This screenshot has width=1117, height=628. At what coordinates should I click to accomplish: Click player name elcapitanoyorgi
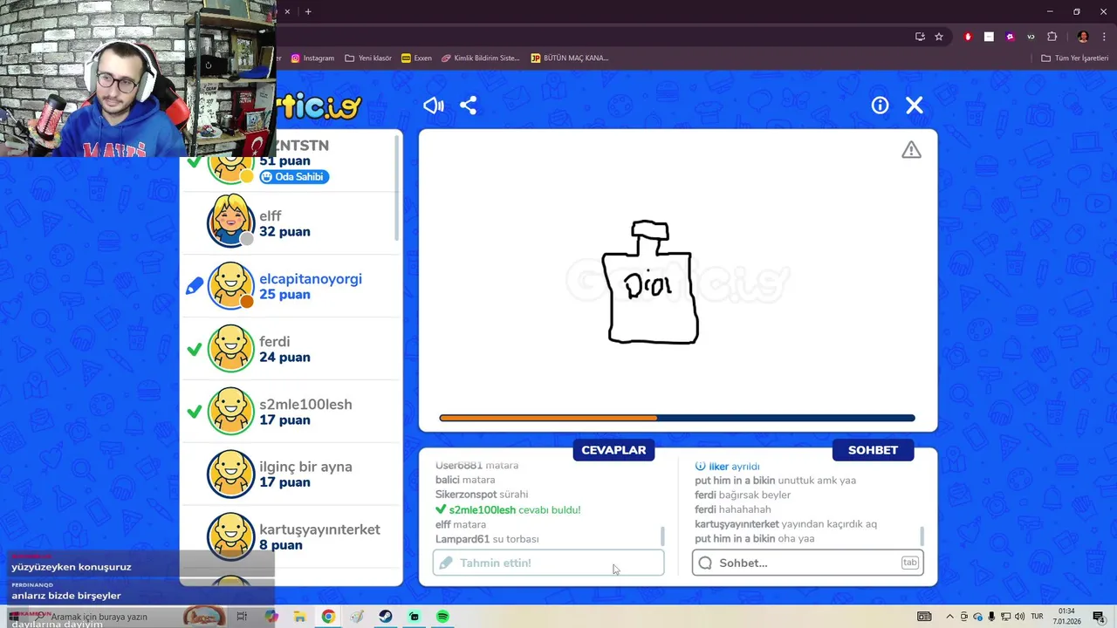point(311,278)
